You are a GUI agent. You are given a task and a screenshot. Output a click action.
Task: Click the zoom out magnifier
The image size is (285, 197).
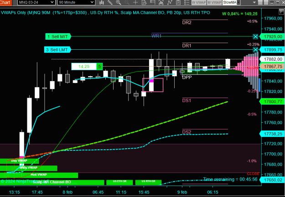(x=127, y=2)
